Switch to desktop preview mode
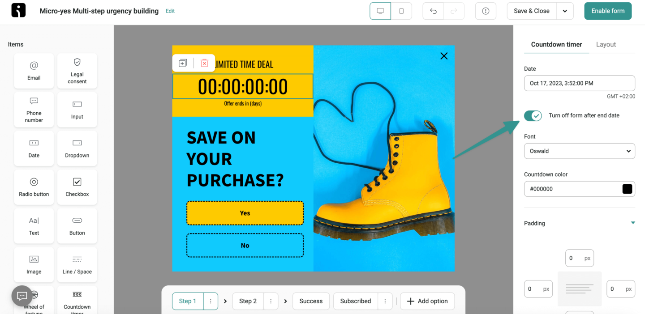Viewport: 645px width, 314px height. [380, 11]
